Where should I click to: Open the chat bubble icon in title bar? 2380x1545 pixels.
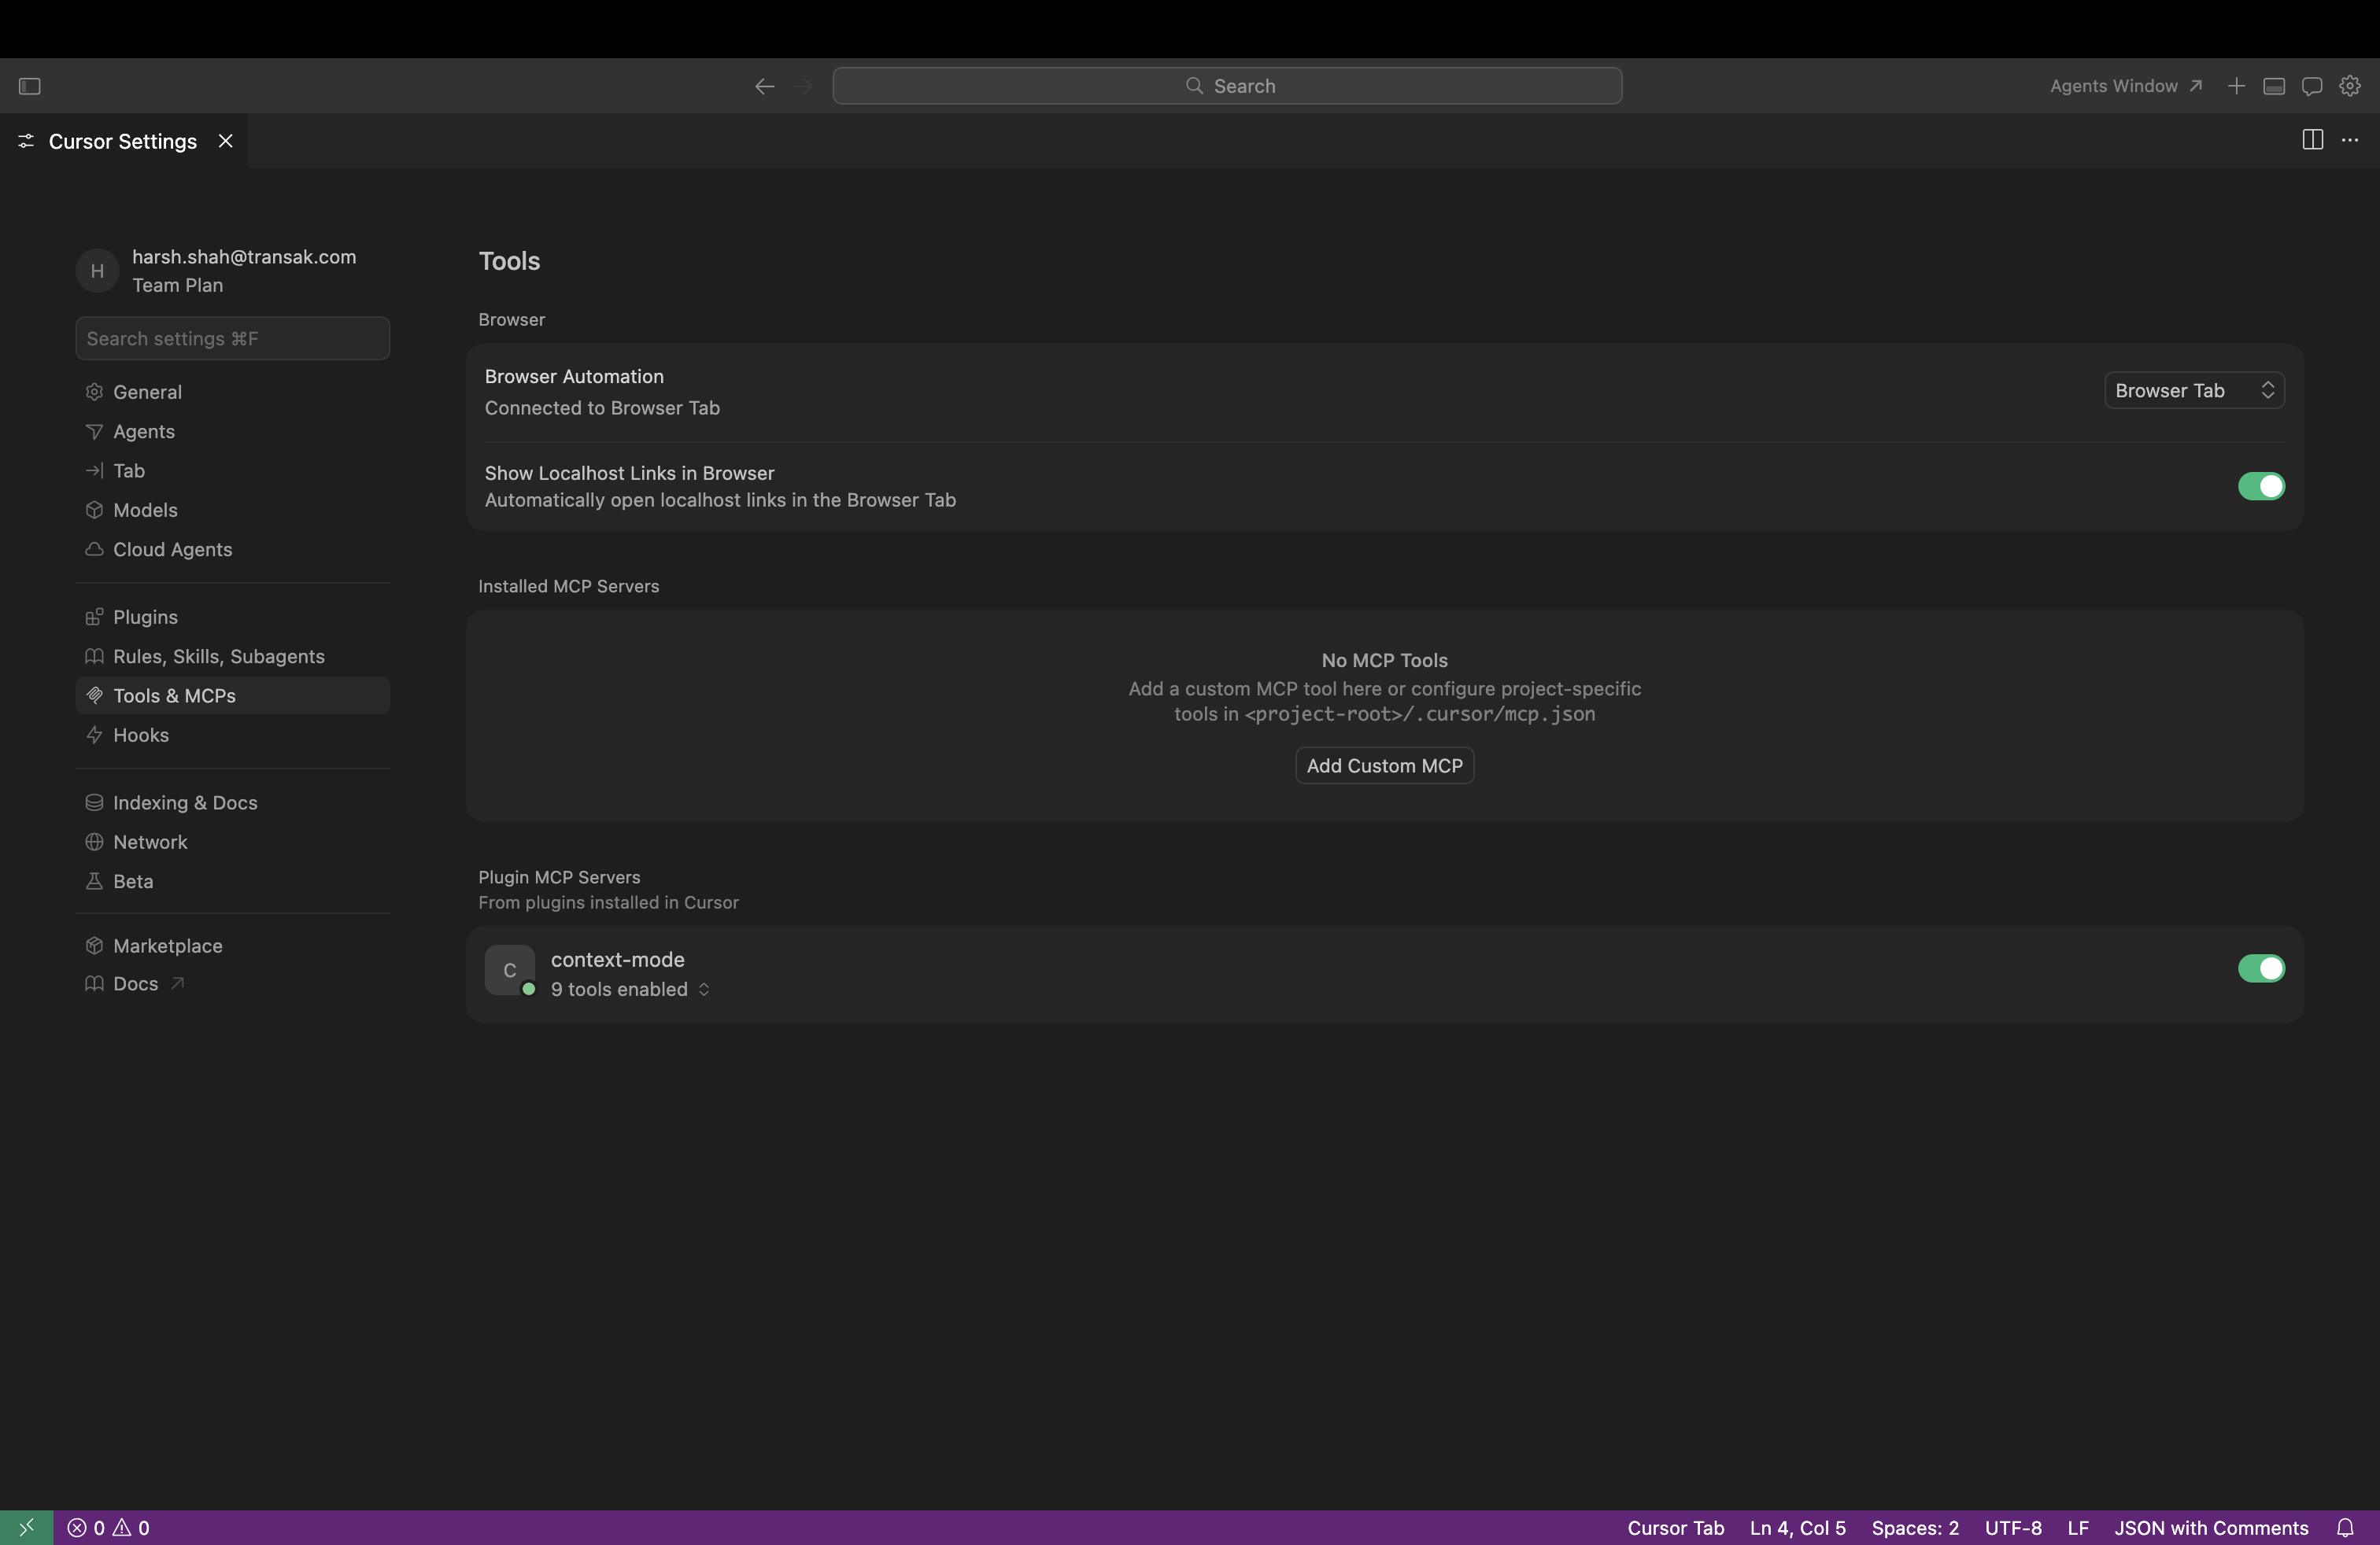click(x=2312, y=86)
